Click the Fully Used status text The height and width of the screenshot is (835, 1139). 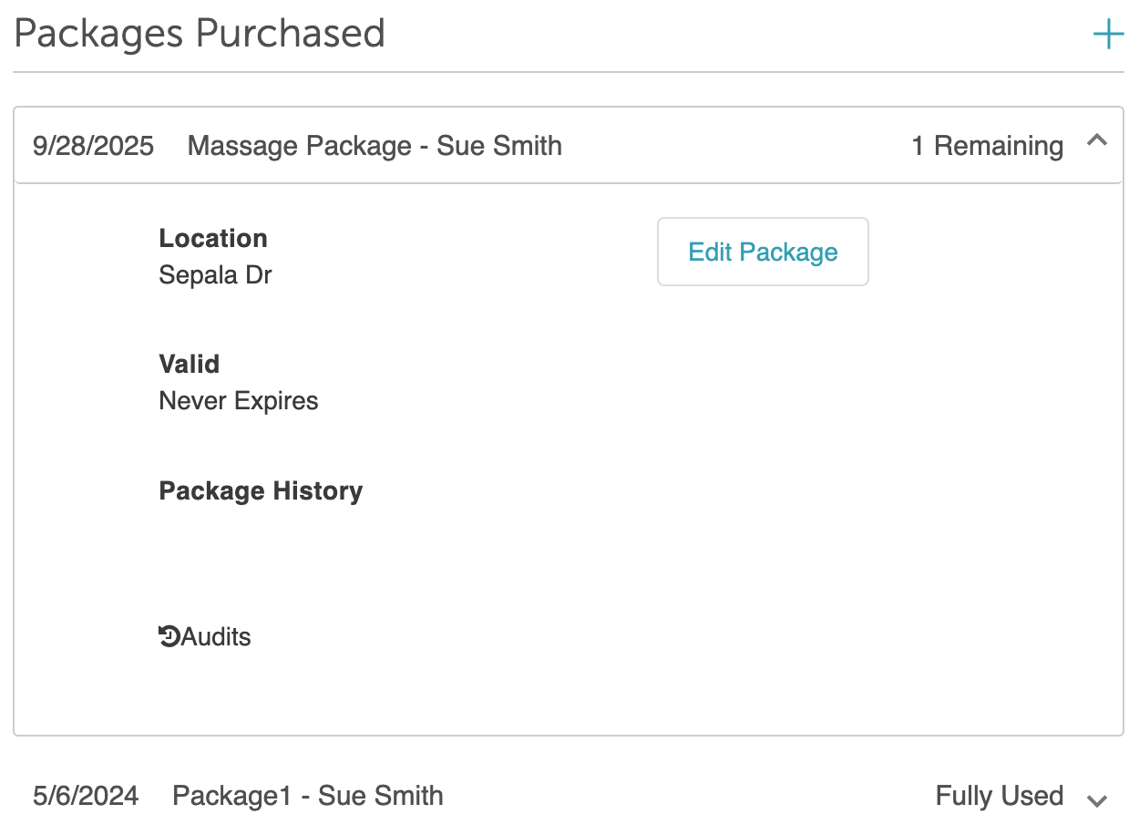999,796
